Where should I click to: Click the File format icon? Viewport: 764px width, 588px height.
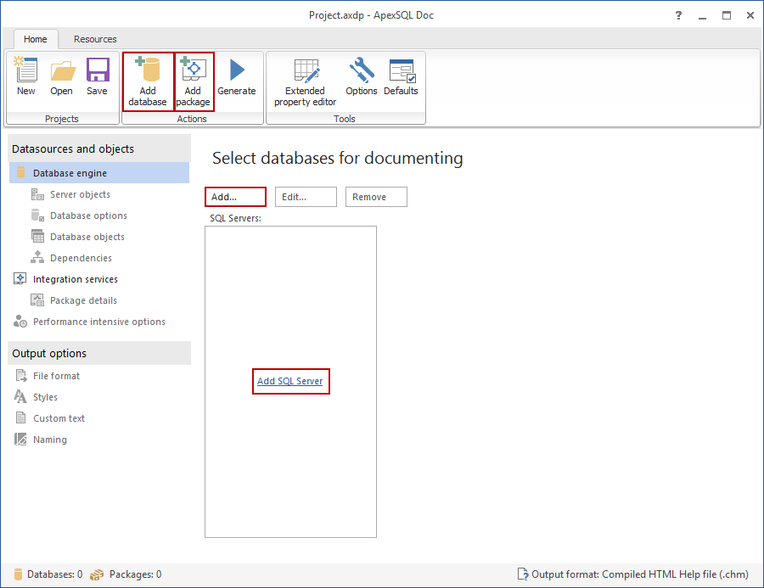coord(21,376)
